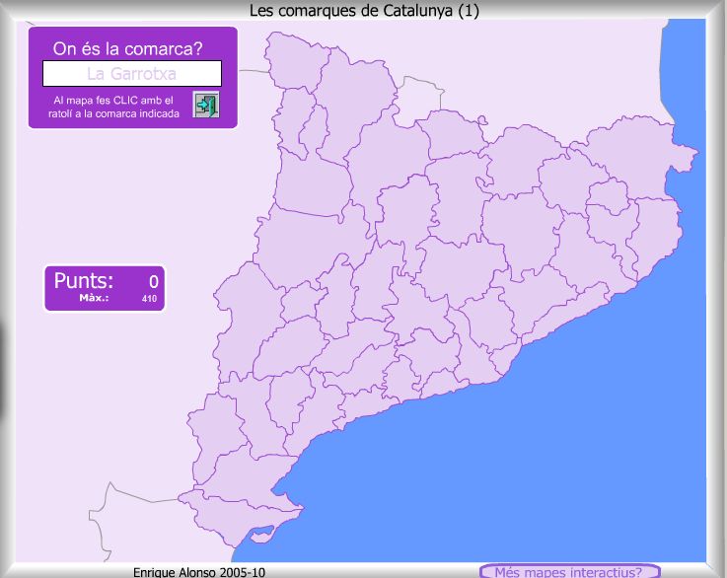Screen dimensions: 727x578
Task: Click the exit door icon
Action: click(205, 105)
